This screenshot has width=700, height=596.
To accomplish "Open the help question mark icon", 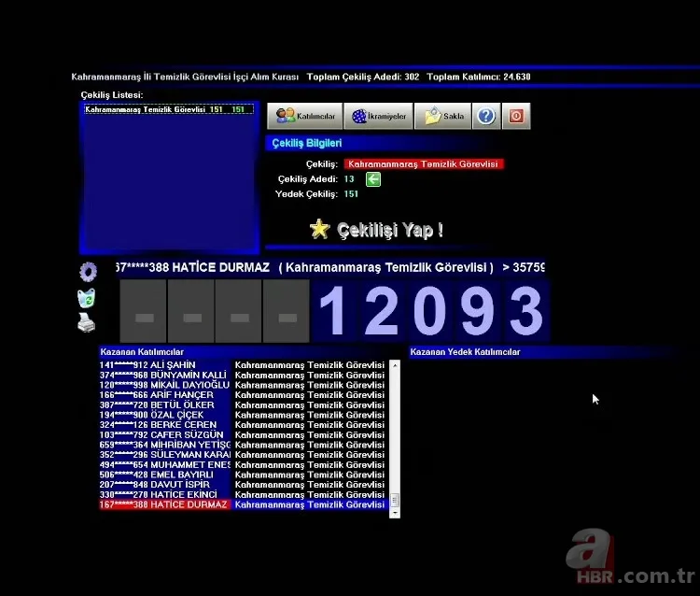I will pyautogui.click(x=486, y=116).
